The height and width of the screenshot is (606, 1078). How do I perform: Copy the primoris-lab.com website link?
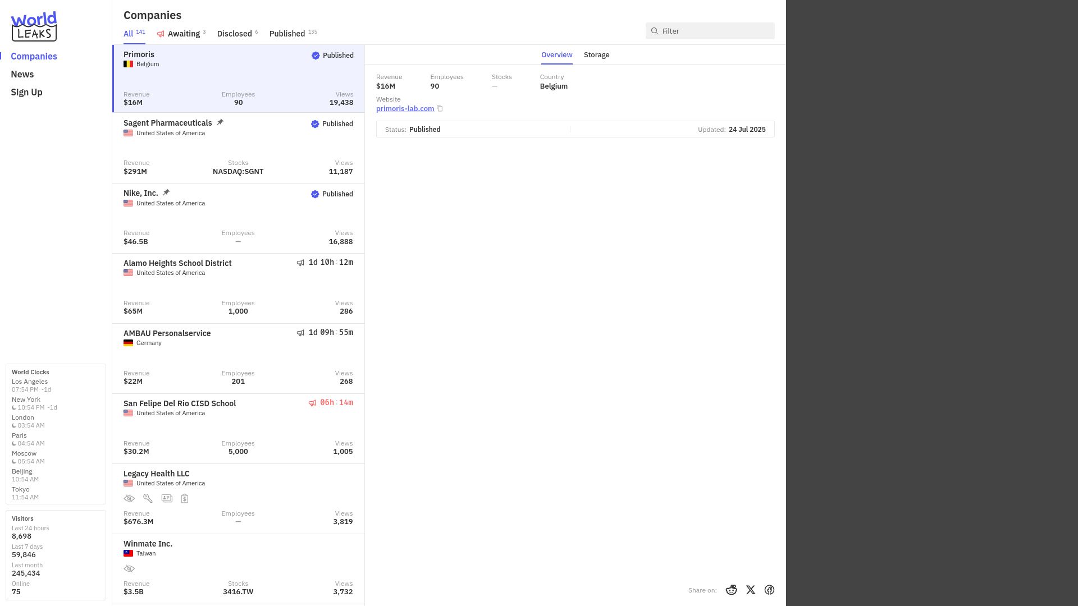tap(440, 109)
